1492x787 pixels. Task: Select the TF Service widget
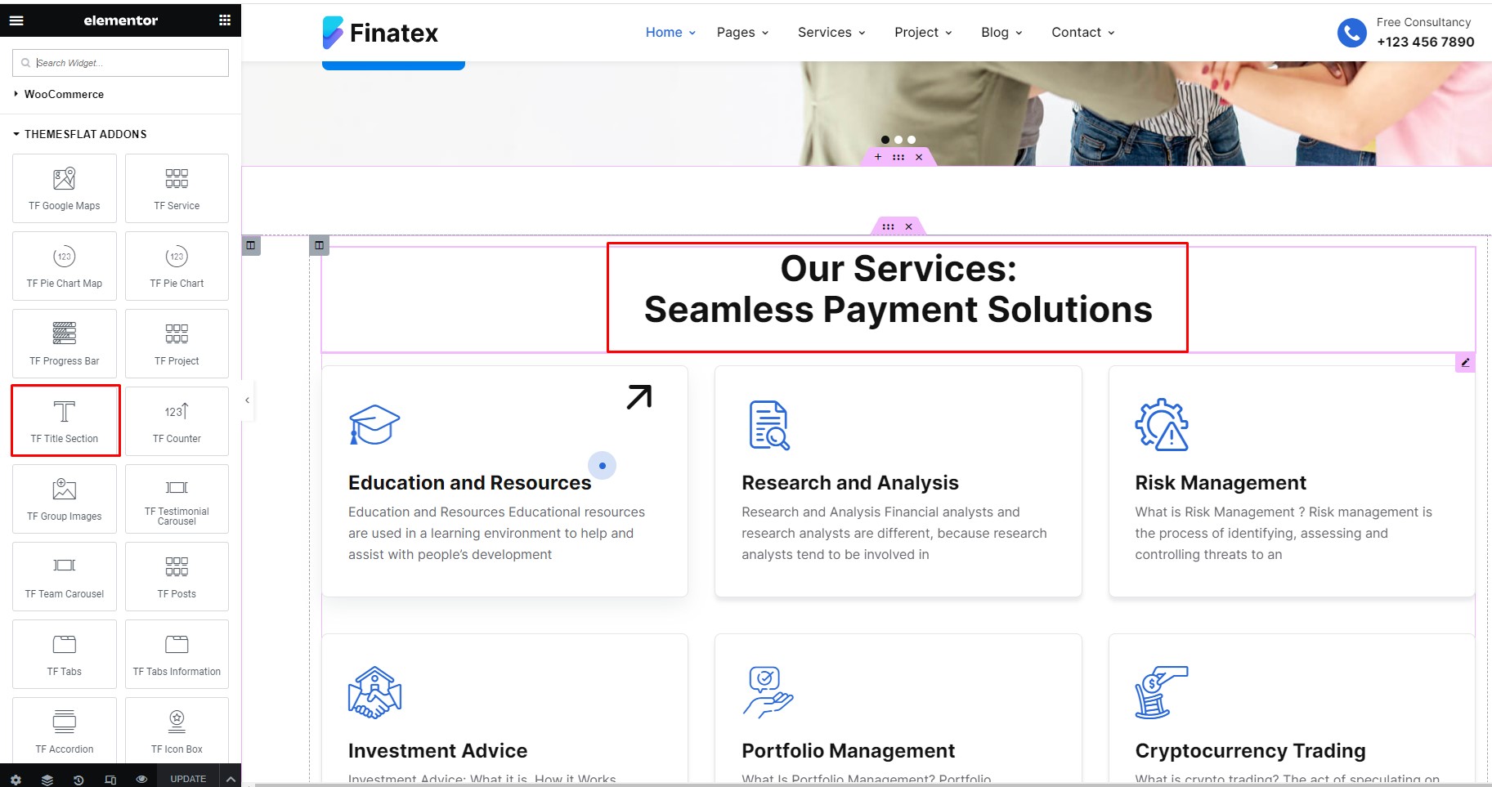click(177, 188)
